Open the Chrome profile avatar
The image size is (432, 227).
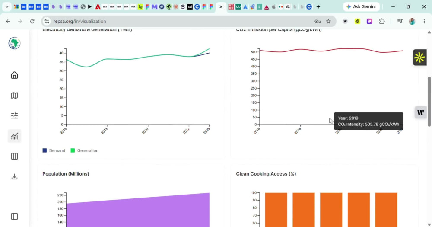pyautogui.click(x=412, y=21)
